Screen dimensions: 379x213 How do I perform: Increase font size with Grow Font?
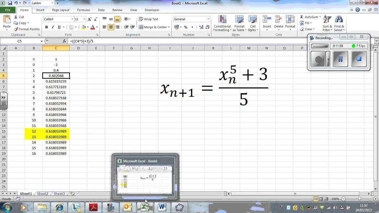coord(90,19)
